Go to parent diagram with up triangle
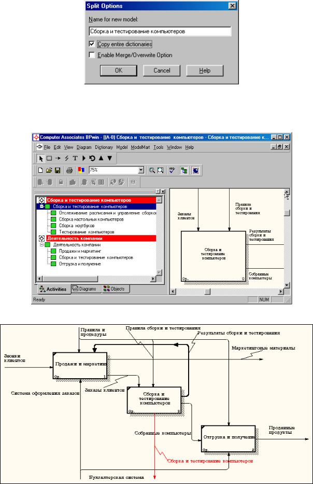This screenshot has height=484, width=313. click(101, 158)
